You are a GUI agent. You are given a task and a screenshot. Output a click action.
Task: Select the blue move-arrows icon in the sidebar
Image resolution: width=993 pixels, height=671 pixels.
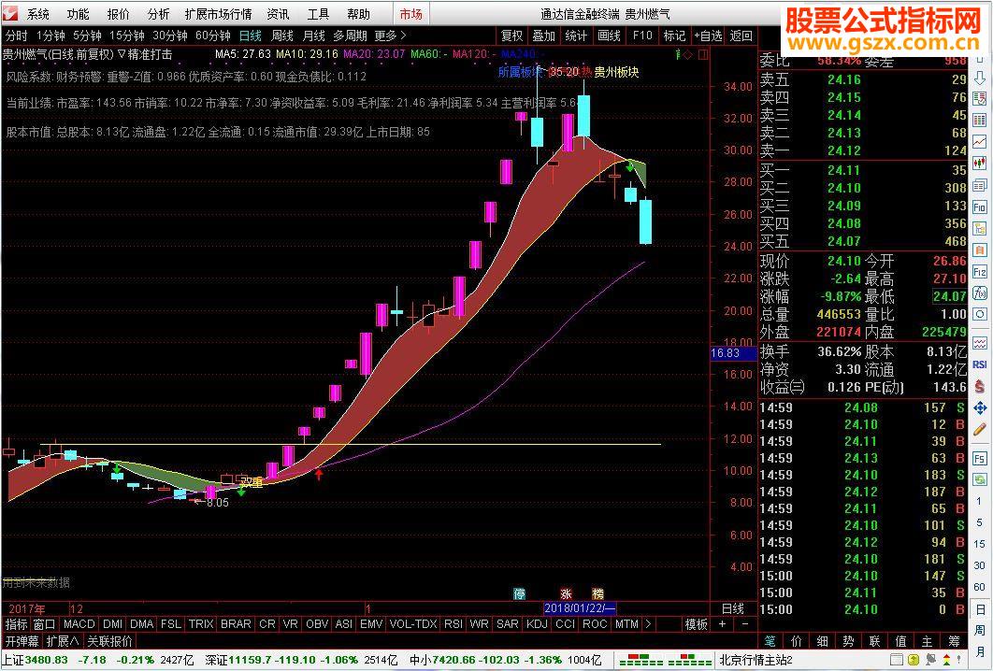point(979,408)
